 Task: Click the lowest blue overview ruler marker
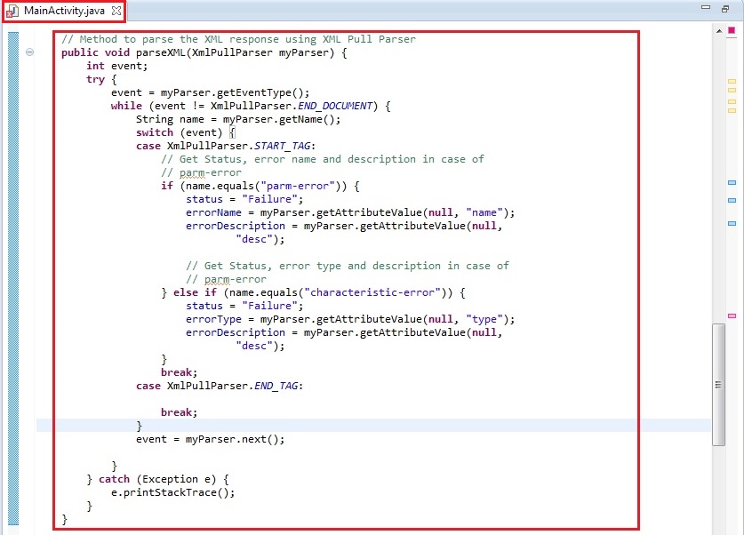tap(732, 223)
